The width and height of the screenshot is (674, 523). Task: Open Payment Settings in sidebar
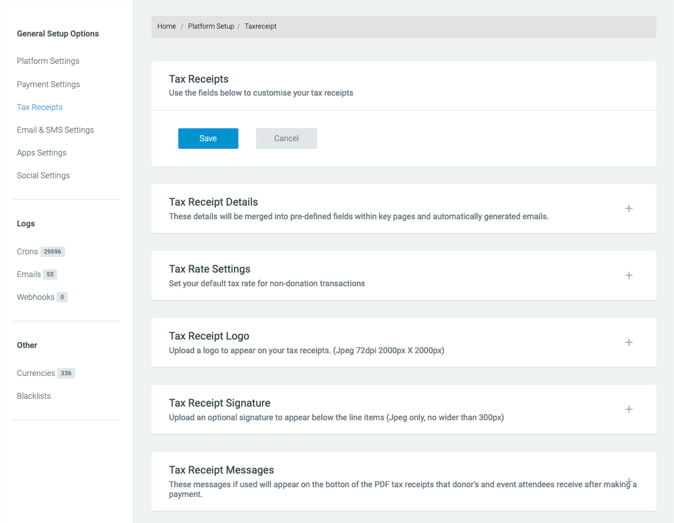48,85
